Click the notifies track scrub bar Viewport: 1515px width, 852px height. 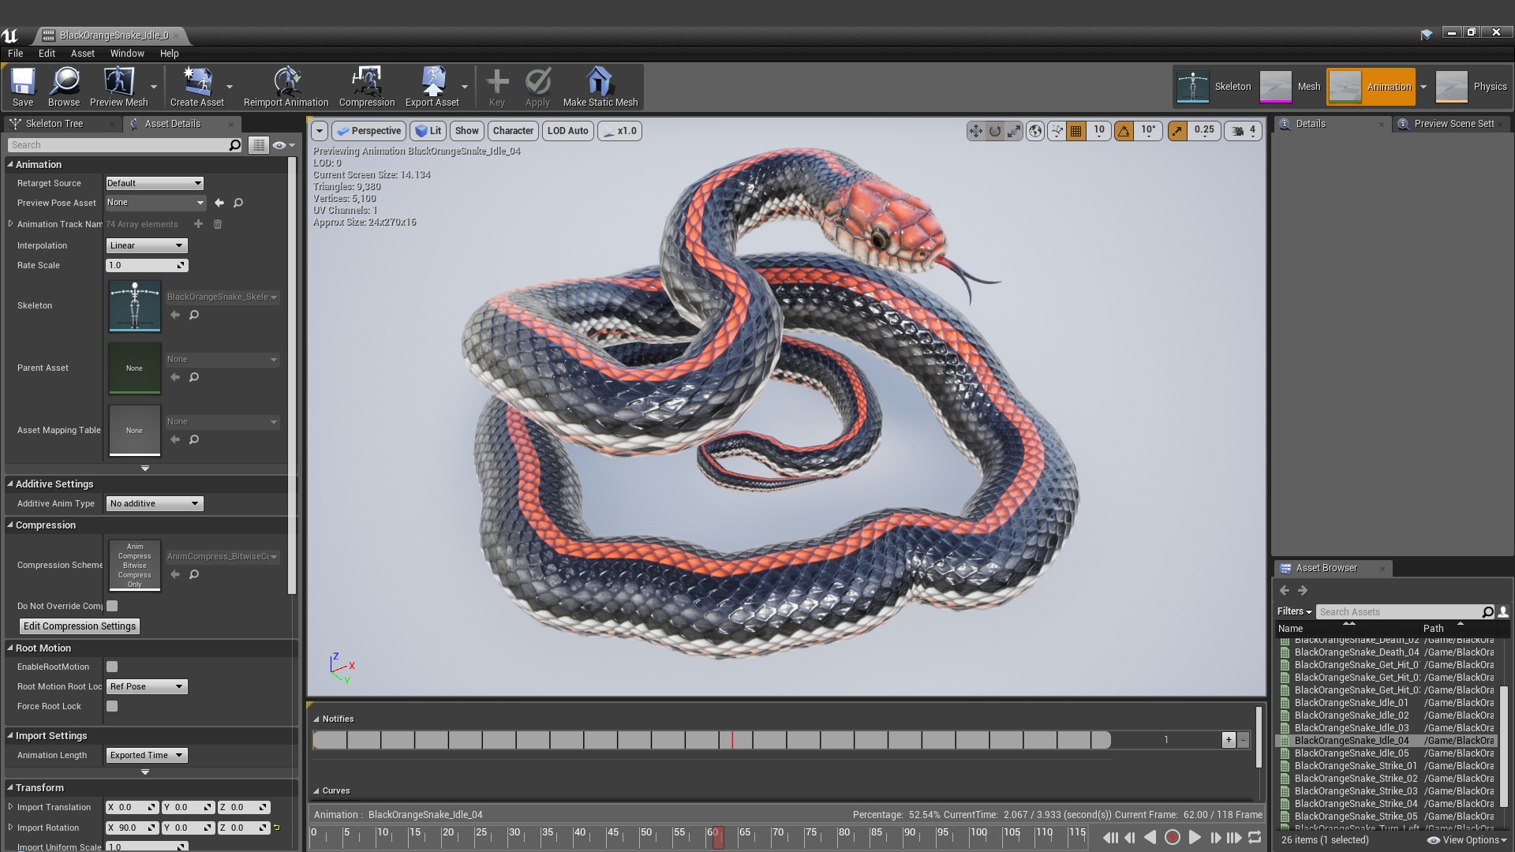[x=712, y=740]
